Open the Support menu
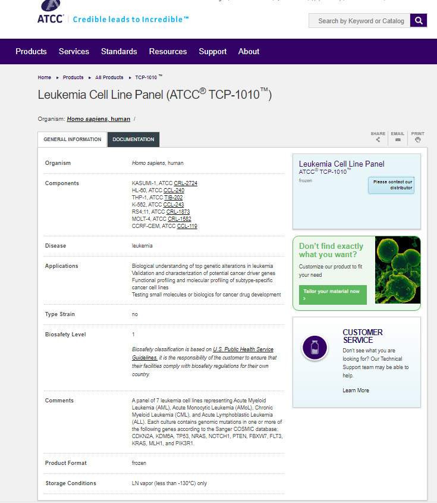Screen dimensions: 437x503 coord(213,51)
